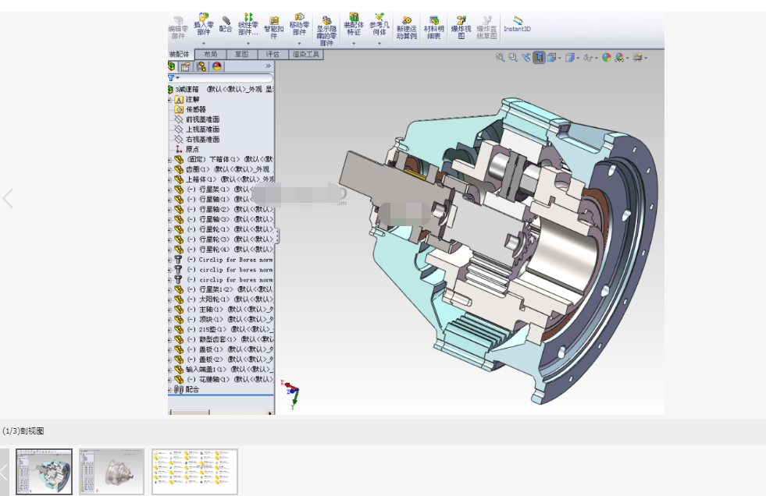766x496 pixels.
Task: Open the 材料明细表 (Bill of Materials) tool
Action: click(434, 28)
